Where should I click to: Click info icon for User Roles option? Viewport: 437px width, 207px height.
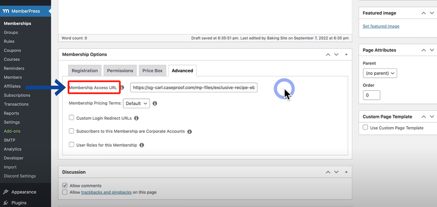point(142,145)
